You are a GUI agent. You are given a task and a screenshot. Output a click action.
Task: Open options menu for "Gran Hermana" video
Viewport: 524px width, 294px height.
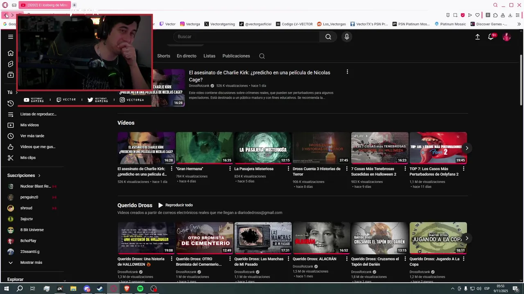pos(230,169)
